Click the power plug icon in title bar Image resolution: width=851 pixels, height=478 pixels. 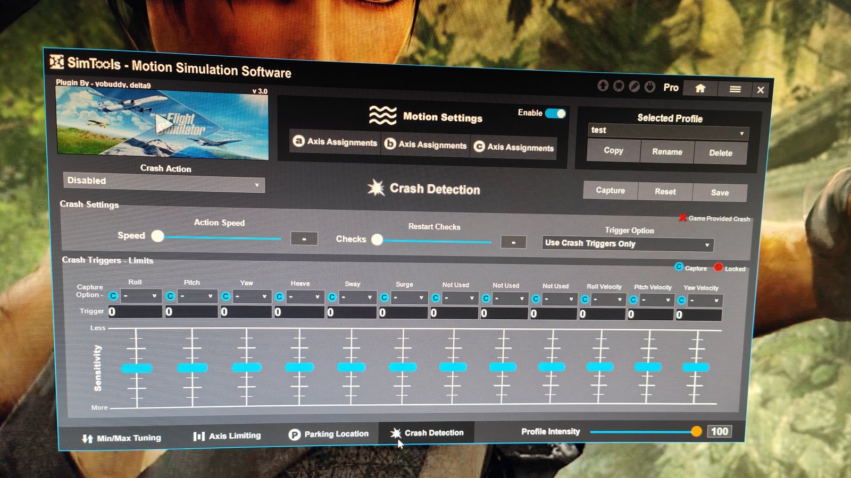tap(650, 87)
